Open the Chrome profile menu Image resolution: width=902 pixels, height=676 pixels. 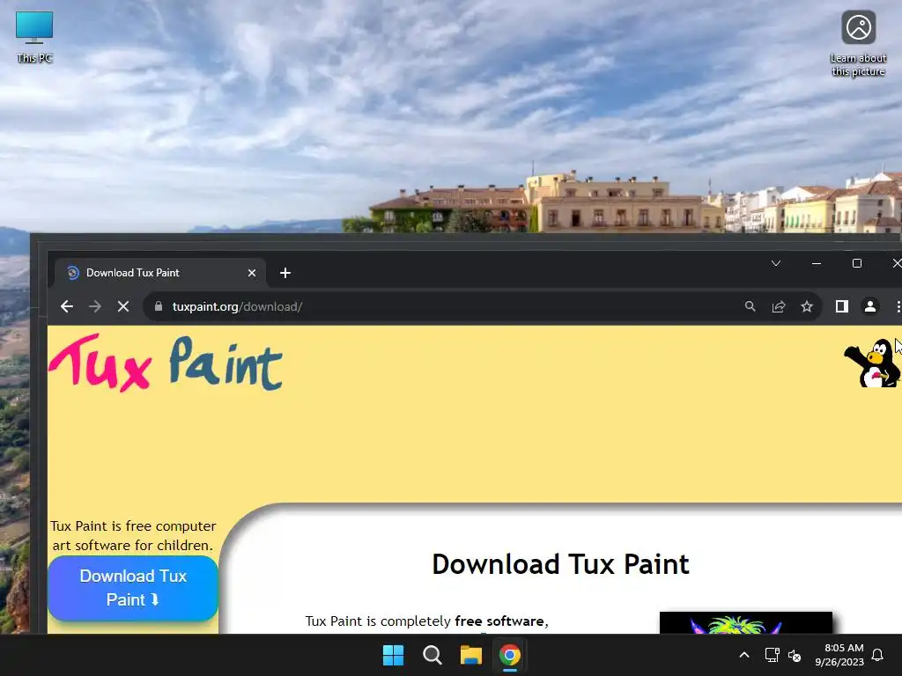coord(869,306)
